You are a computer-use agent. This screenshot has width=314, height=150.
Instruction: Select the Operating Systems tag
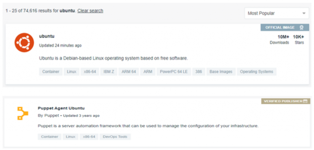pyautogui.click(x=257, y=72)
